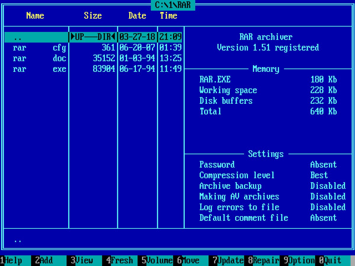Click the C:\1\RAR path title

173,5
